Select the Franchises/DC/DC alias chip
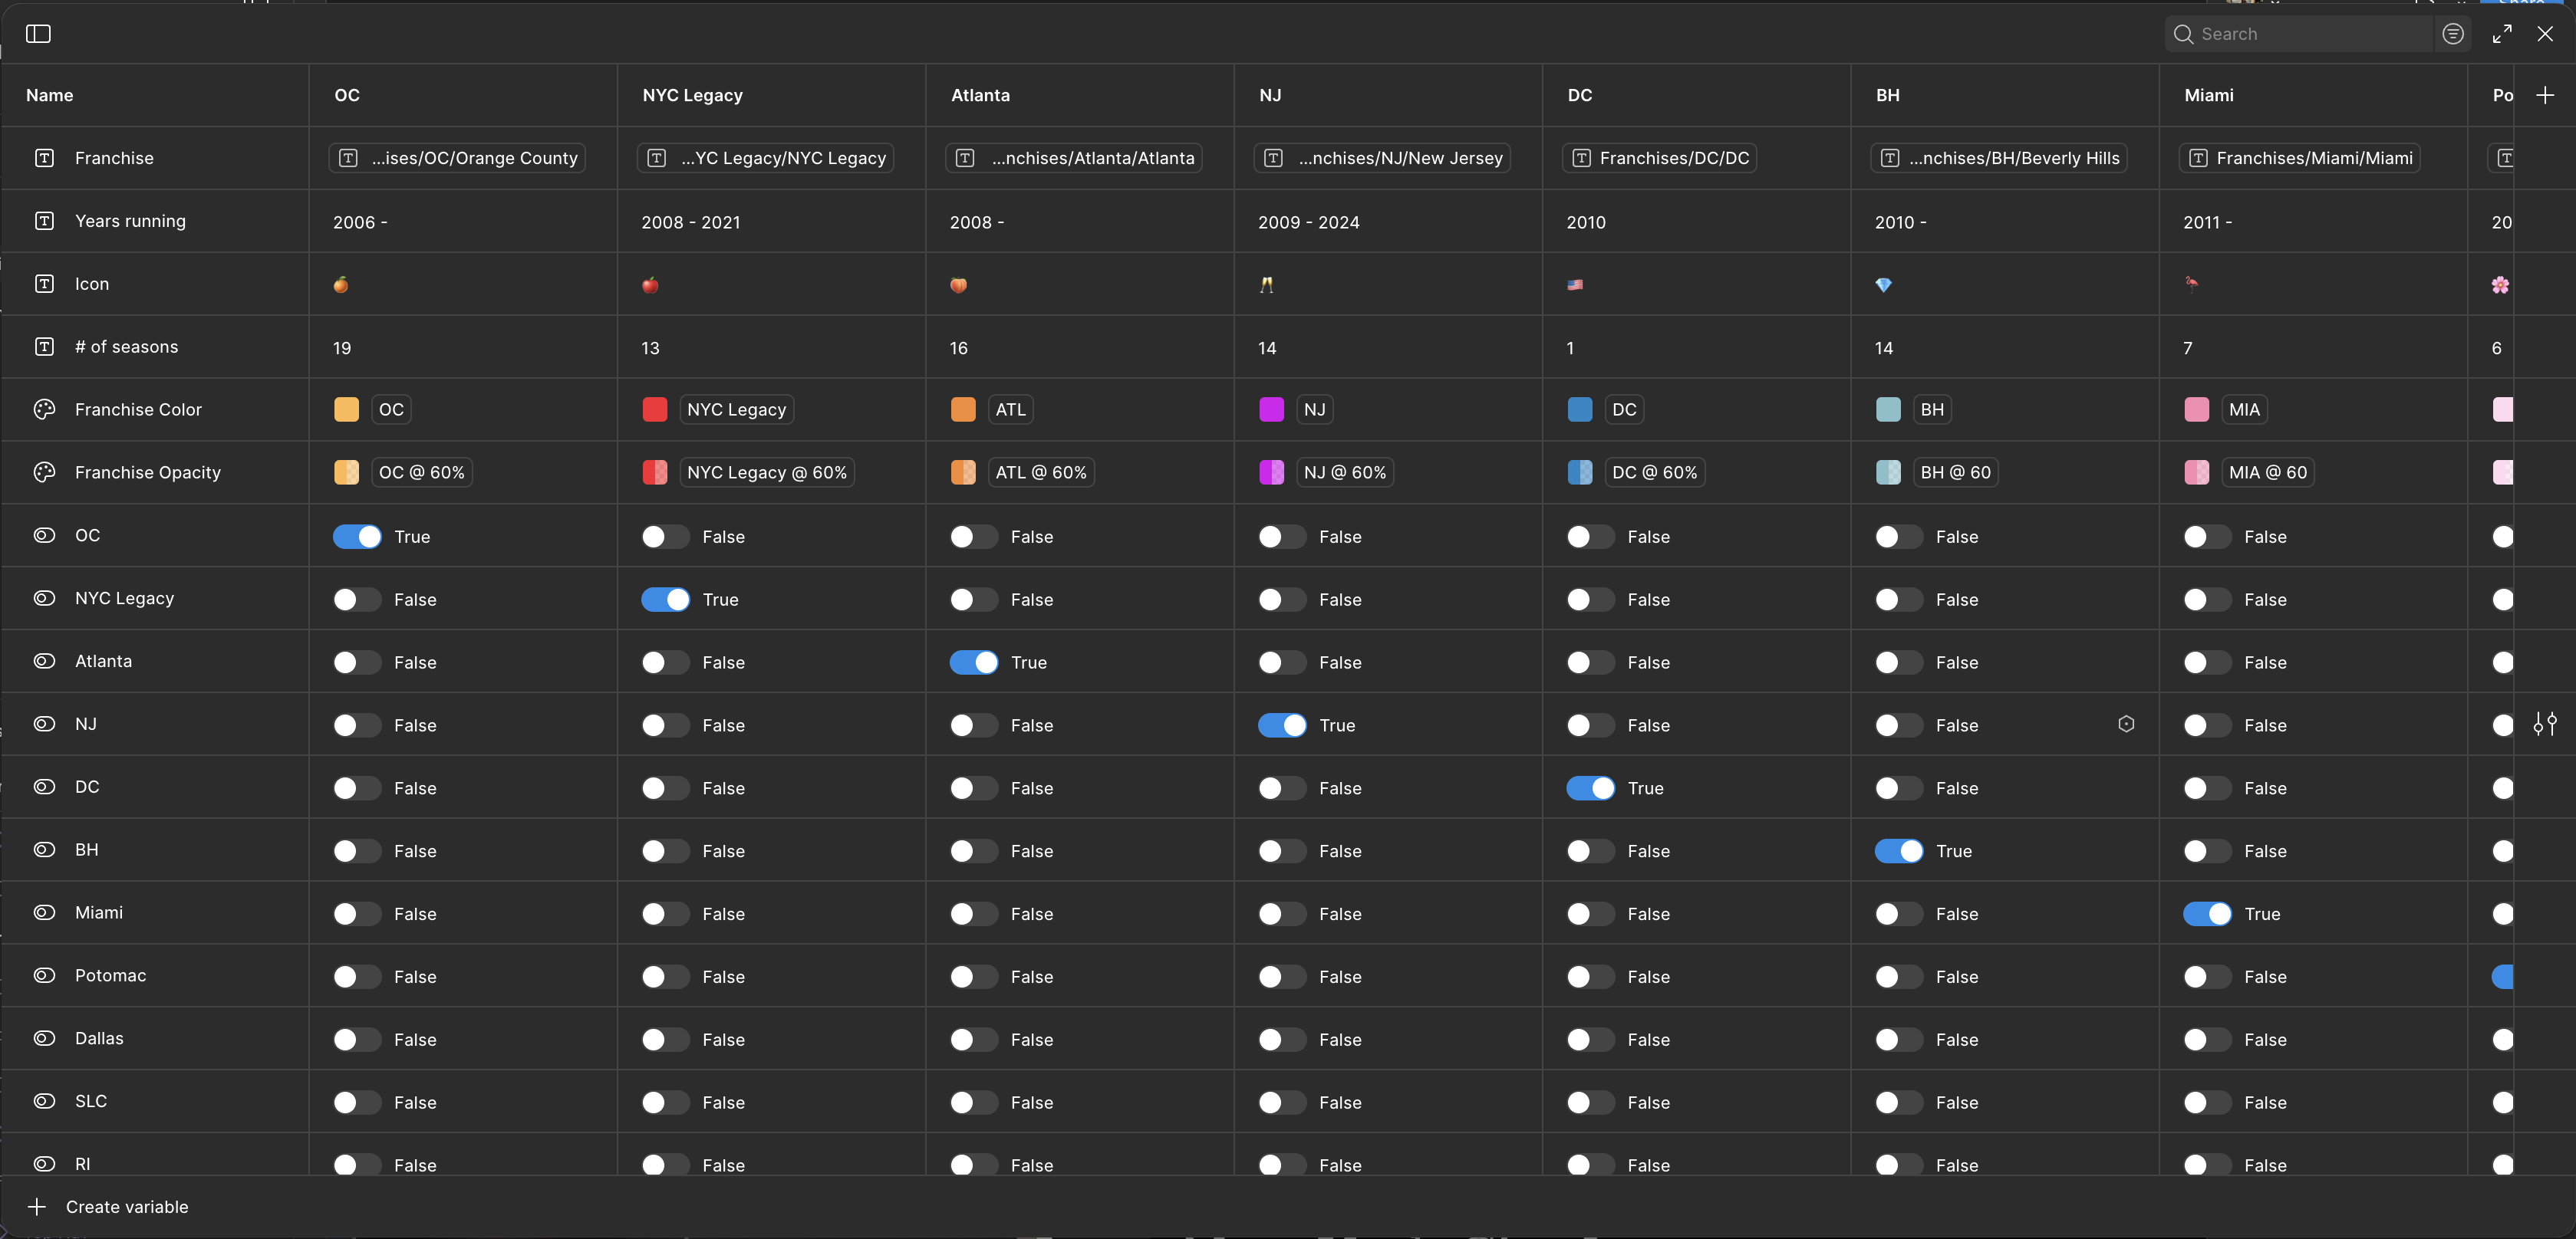 (1659, 158)
